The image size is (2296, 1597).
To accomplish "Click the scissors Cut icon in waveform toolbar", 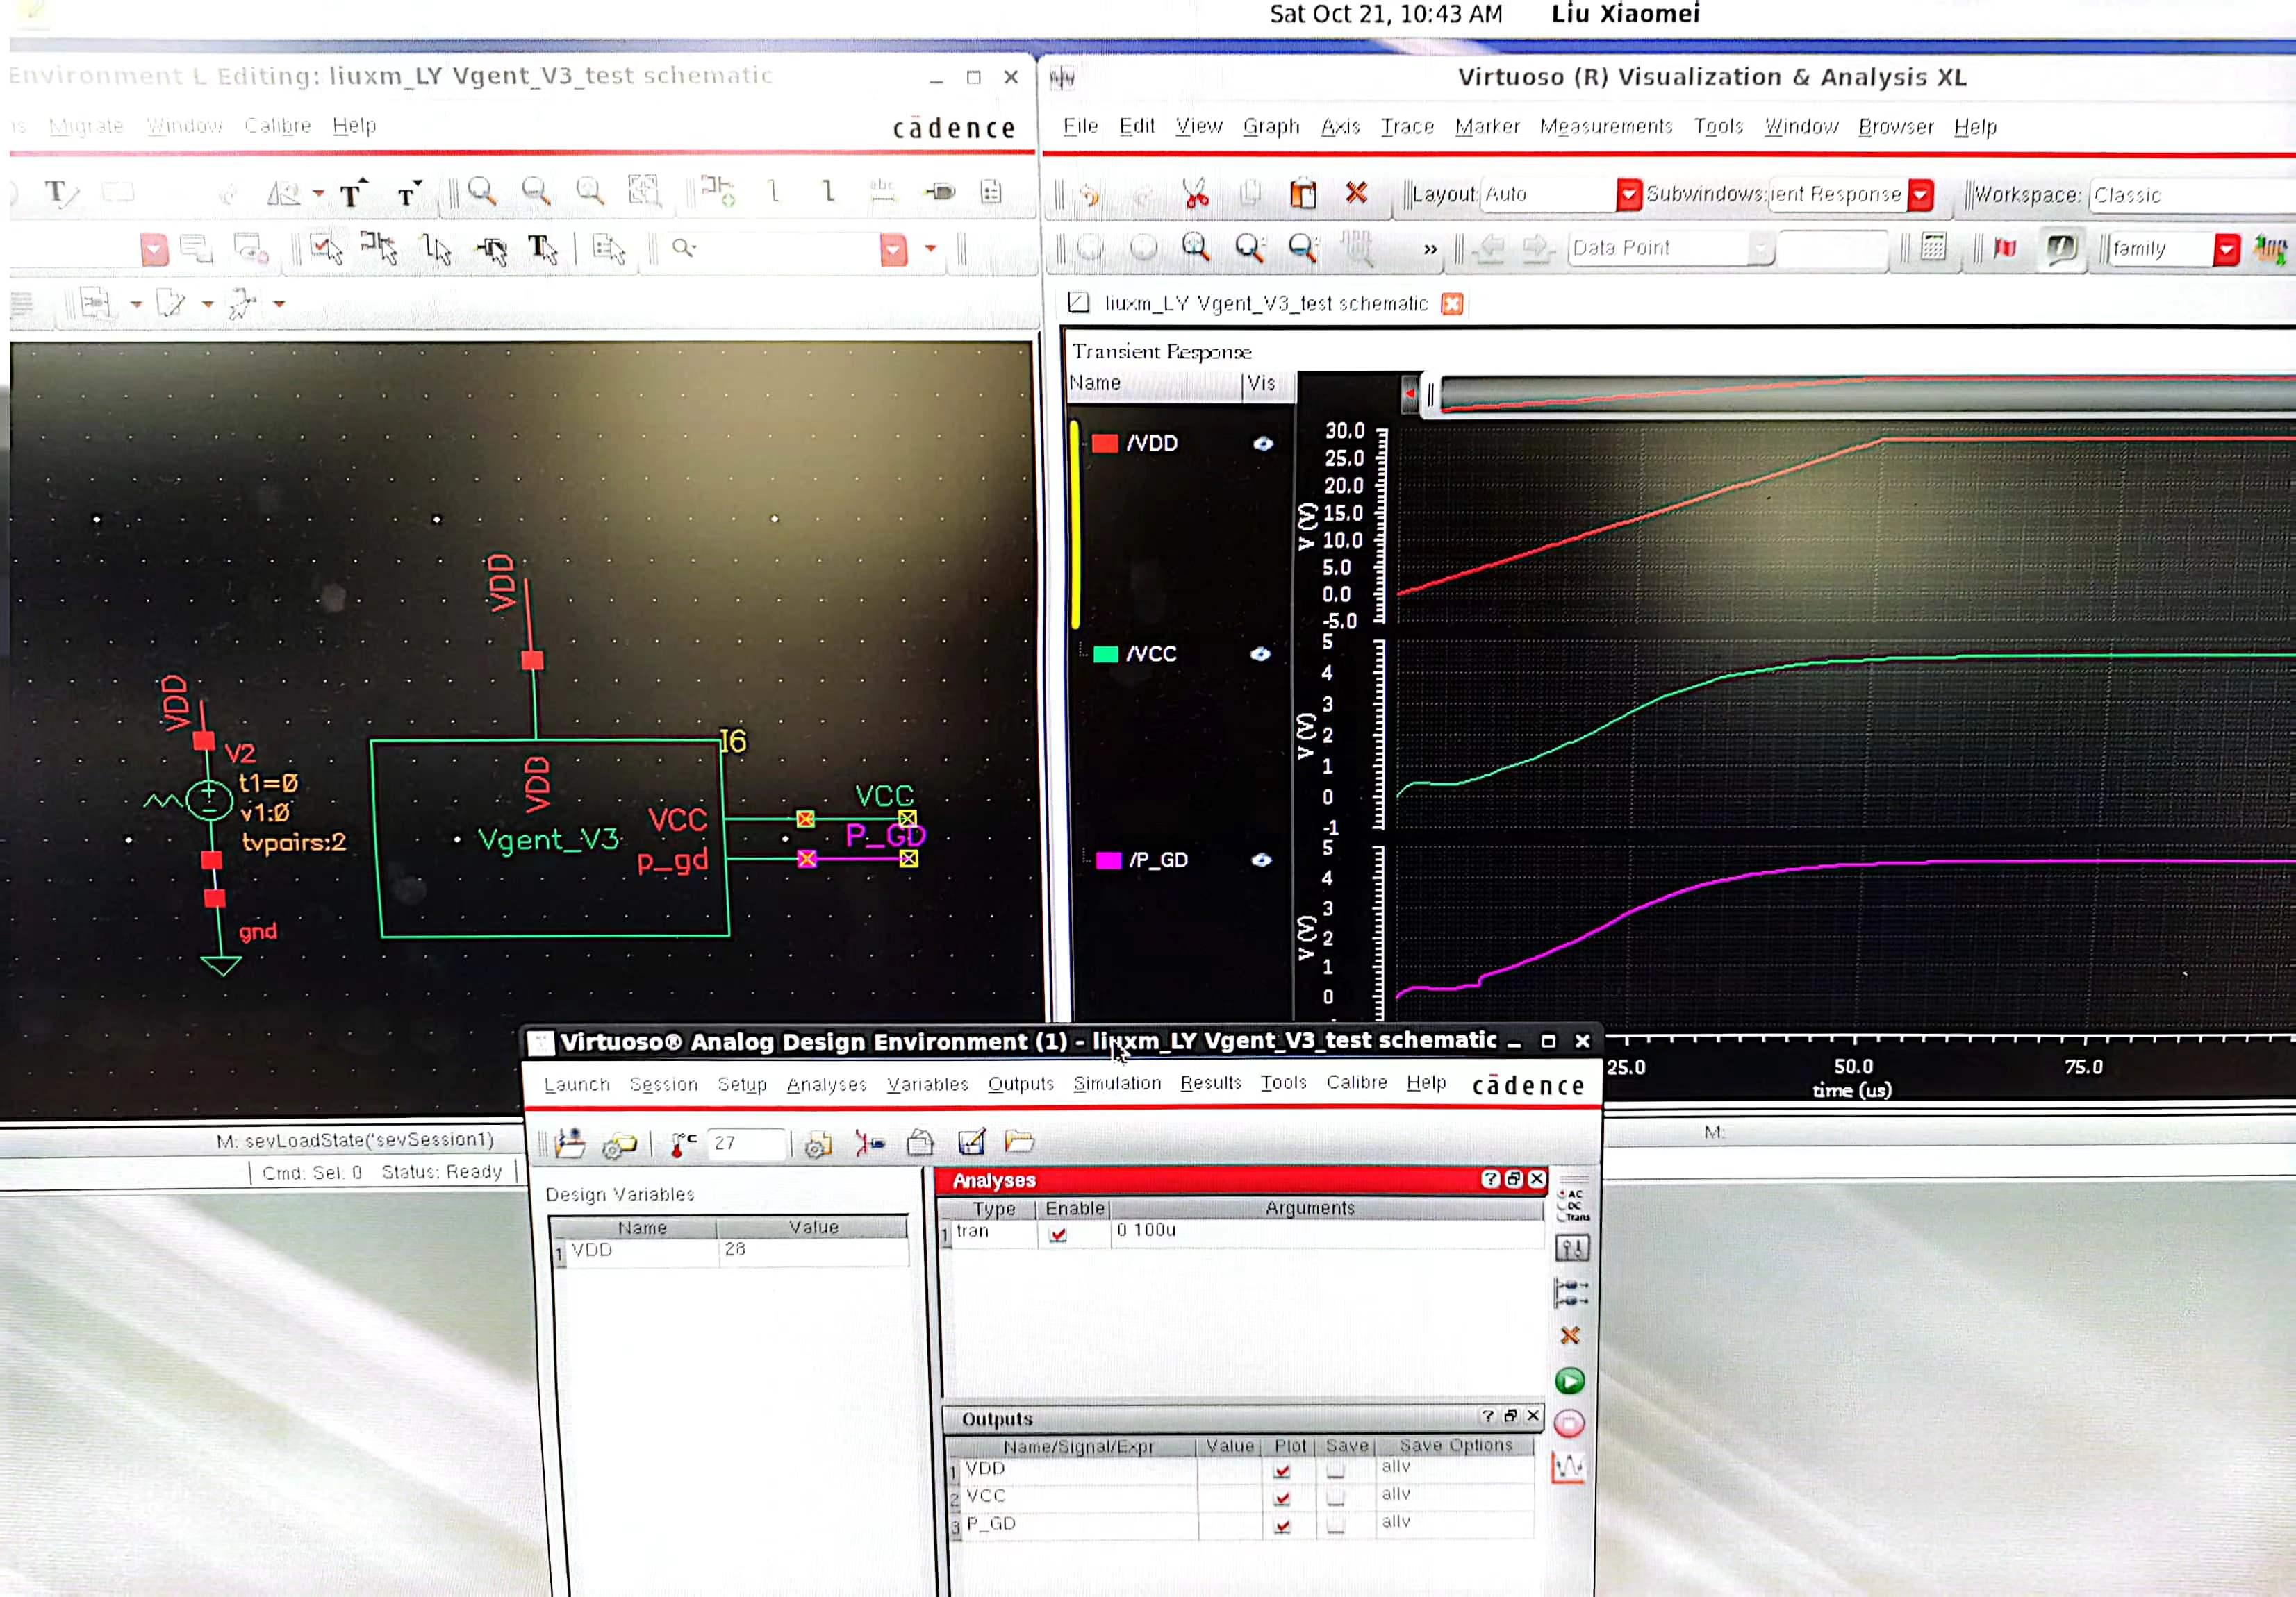I will pos(1195,193).
